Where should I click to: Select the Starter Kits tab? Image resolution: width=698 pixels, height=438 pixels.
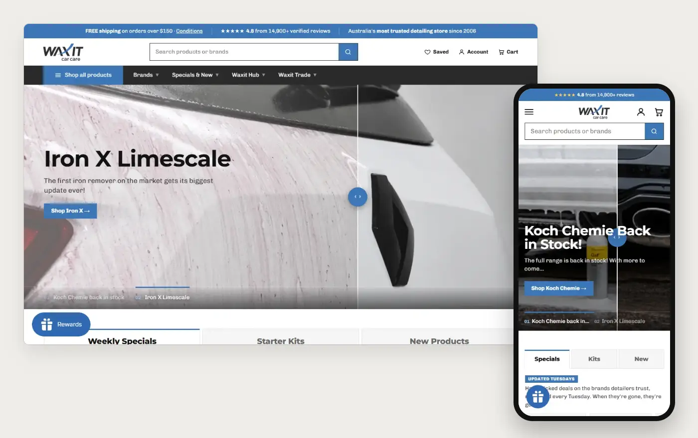point(281,337)
